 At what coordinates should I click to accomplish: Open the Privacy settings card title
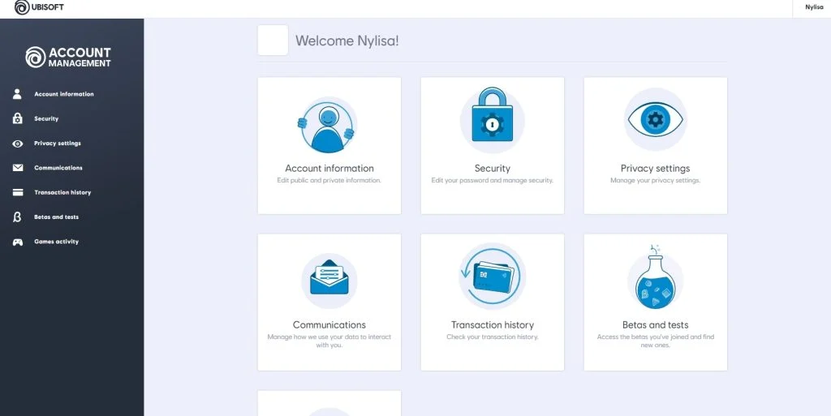(656, 169)
